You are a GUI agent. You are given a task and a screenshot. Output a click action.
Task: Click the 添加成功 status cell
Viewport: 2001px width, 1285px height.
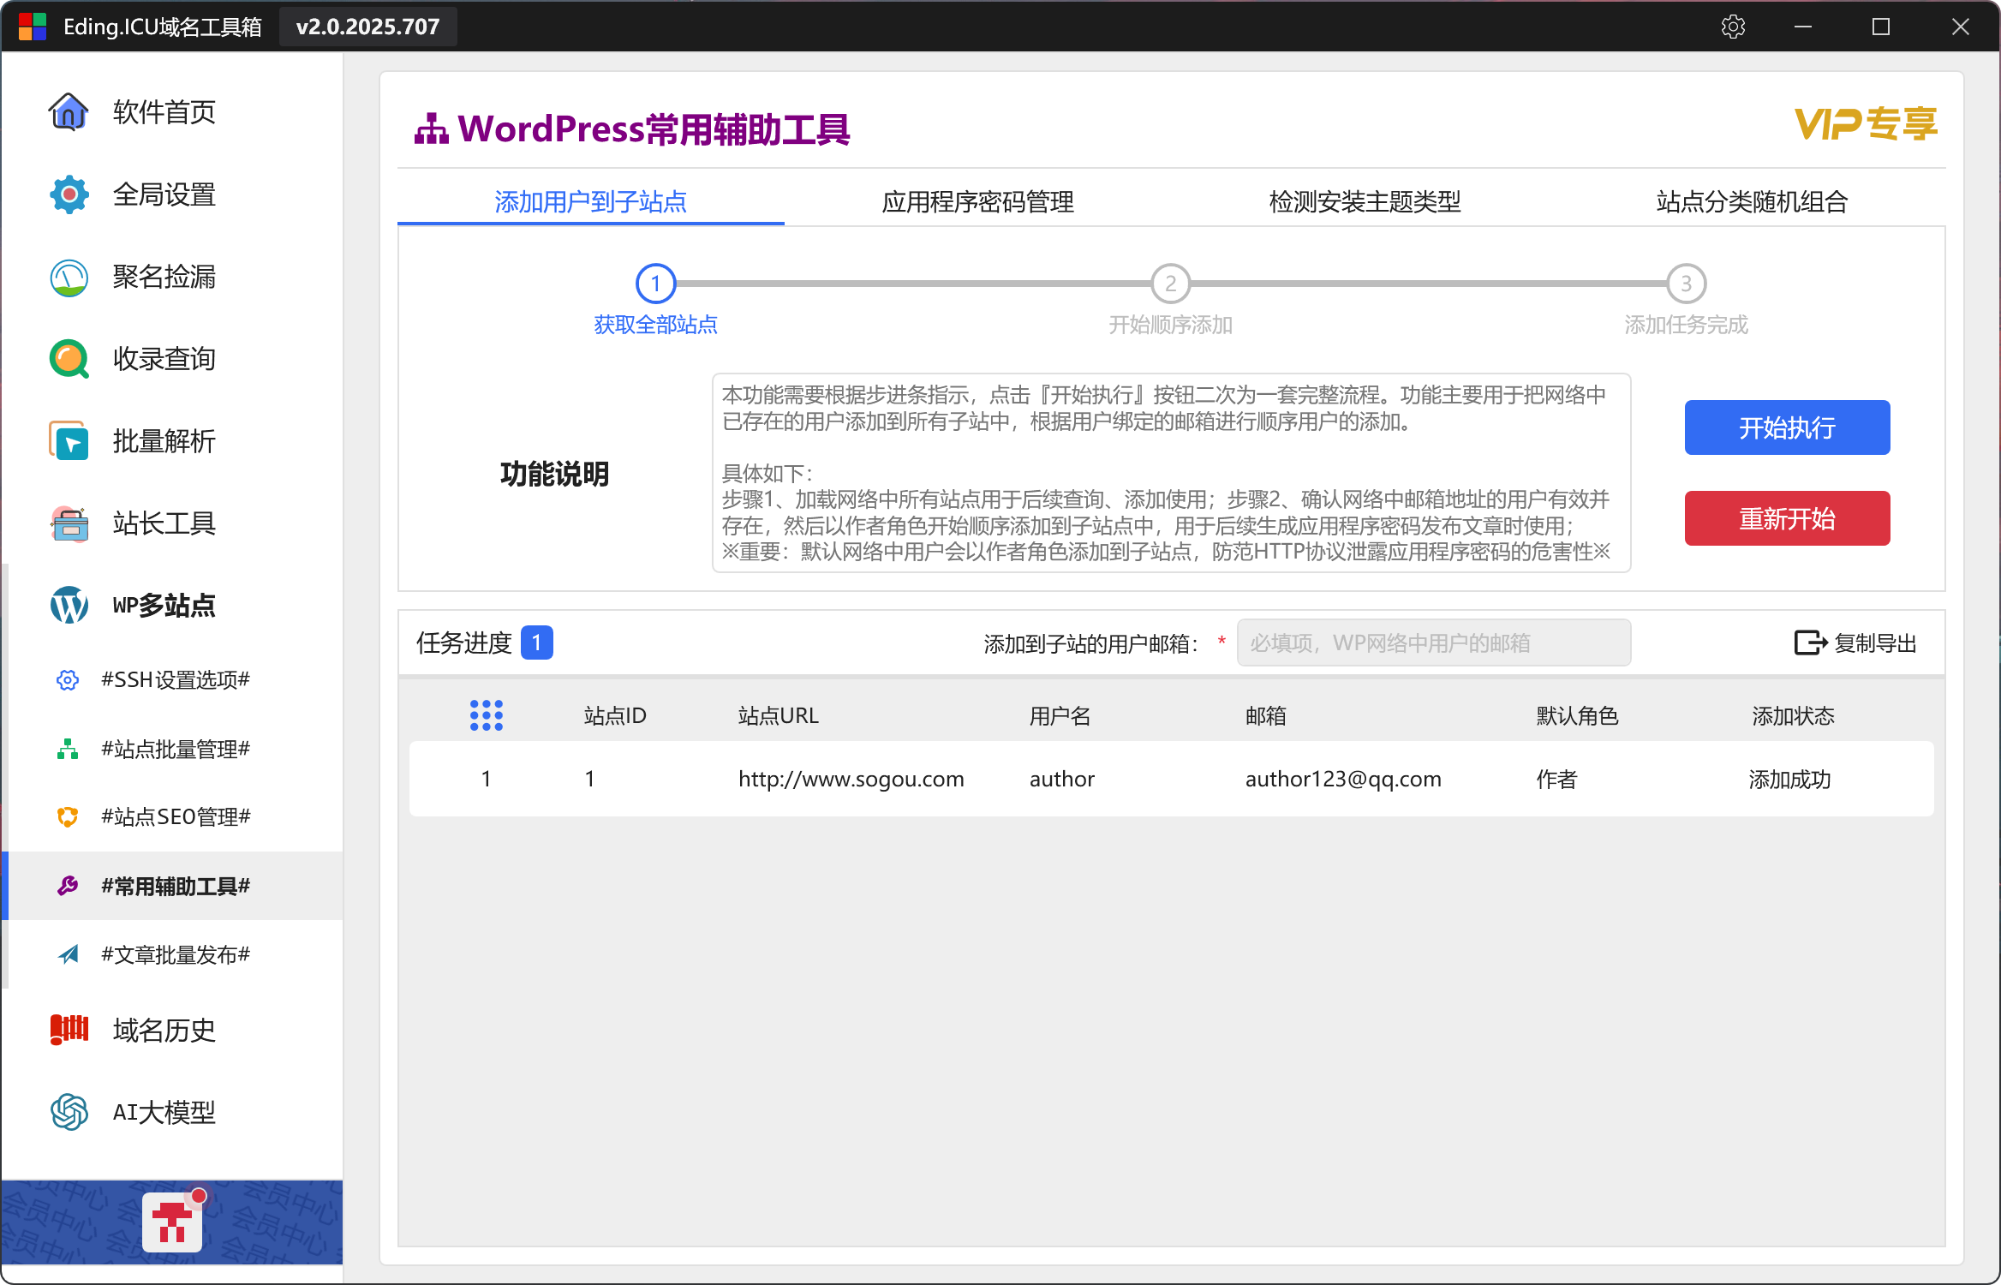pos(1789,779)
